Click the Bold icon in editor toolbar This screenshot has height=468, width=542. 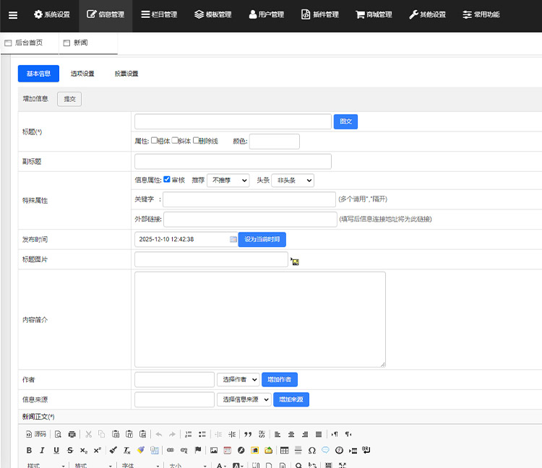tap(29, 450)
